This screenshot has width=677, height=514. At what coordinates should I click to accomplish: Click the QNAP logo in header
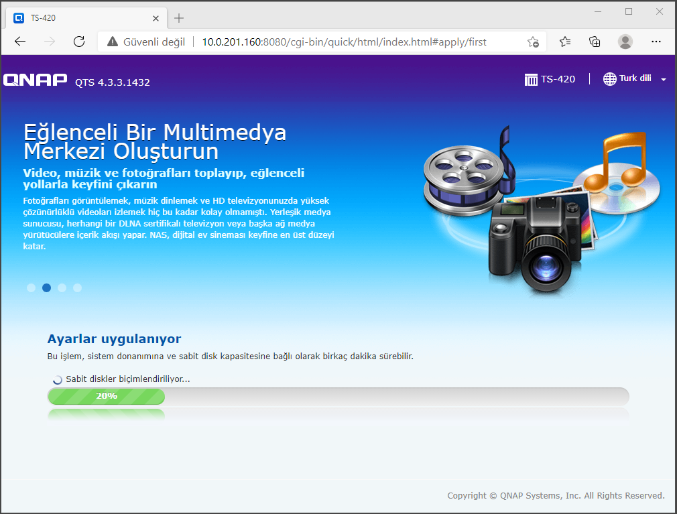pyautogui.click(x=36, y=80)
